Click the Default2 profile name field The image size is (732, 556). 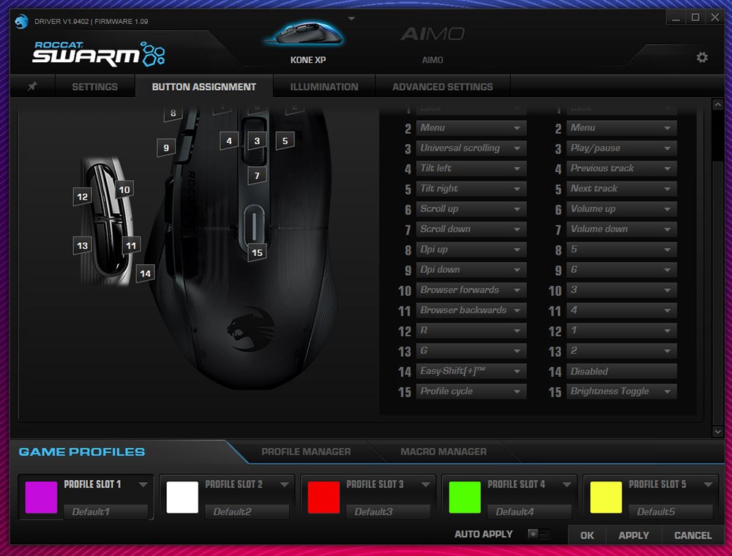pyautogui.click(x=247, y=511)
